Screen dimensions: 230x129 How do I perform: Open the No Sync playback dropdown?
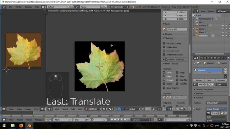pos(141,120)
